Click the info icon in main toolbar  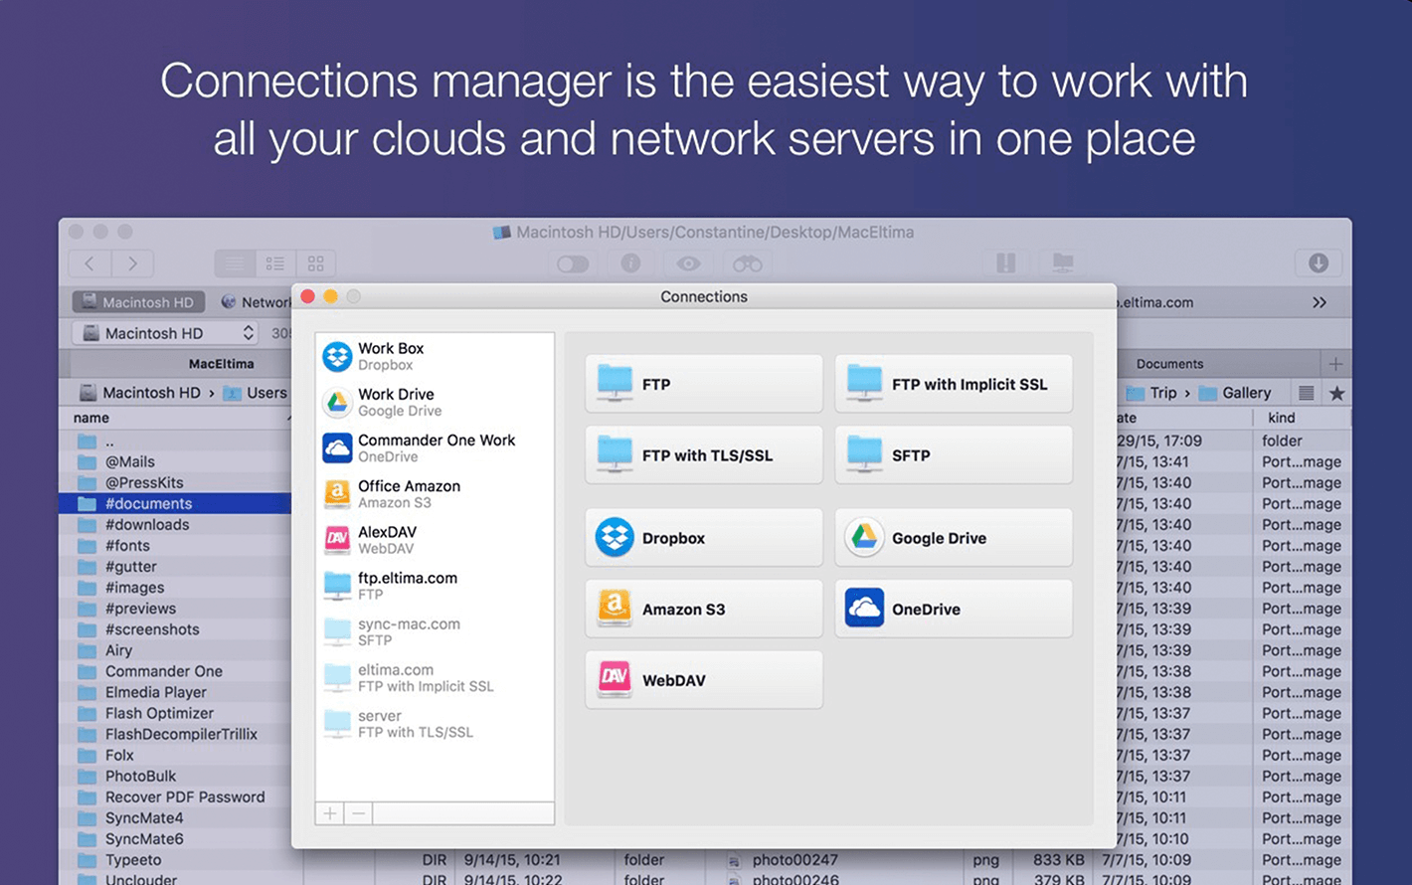pyautogui.click(x=630, y=264)
